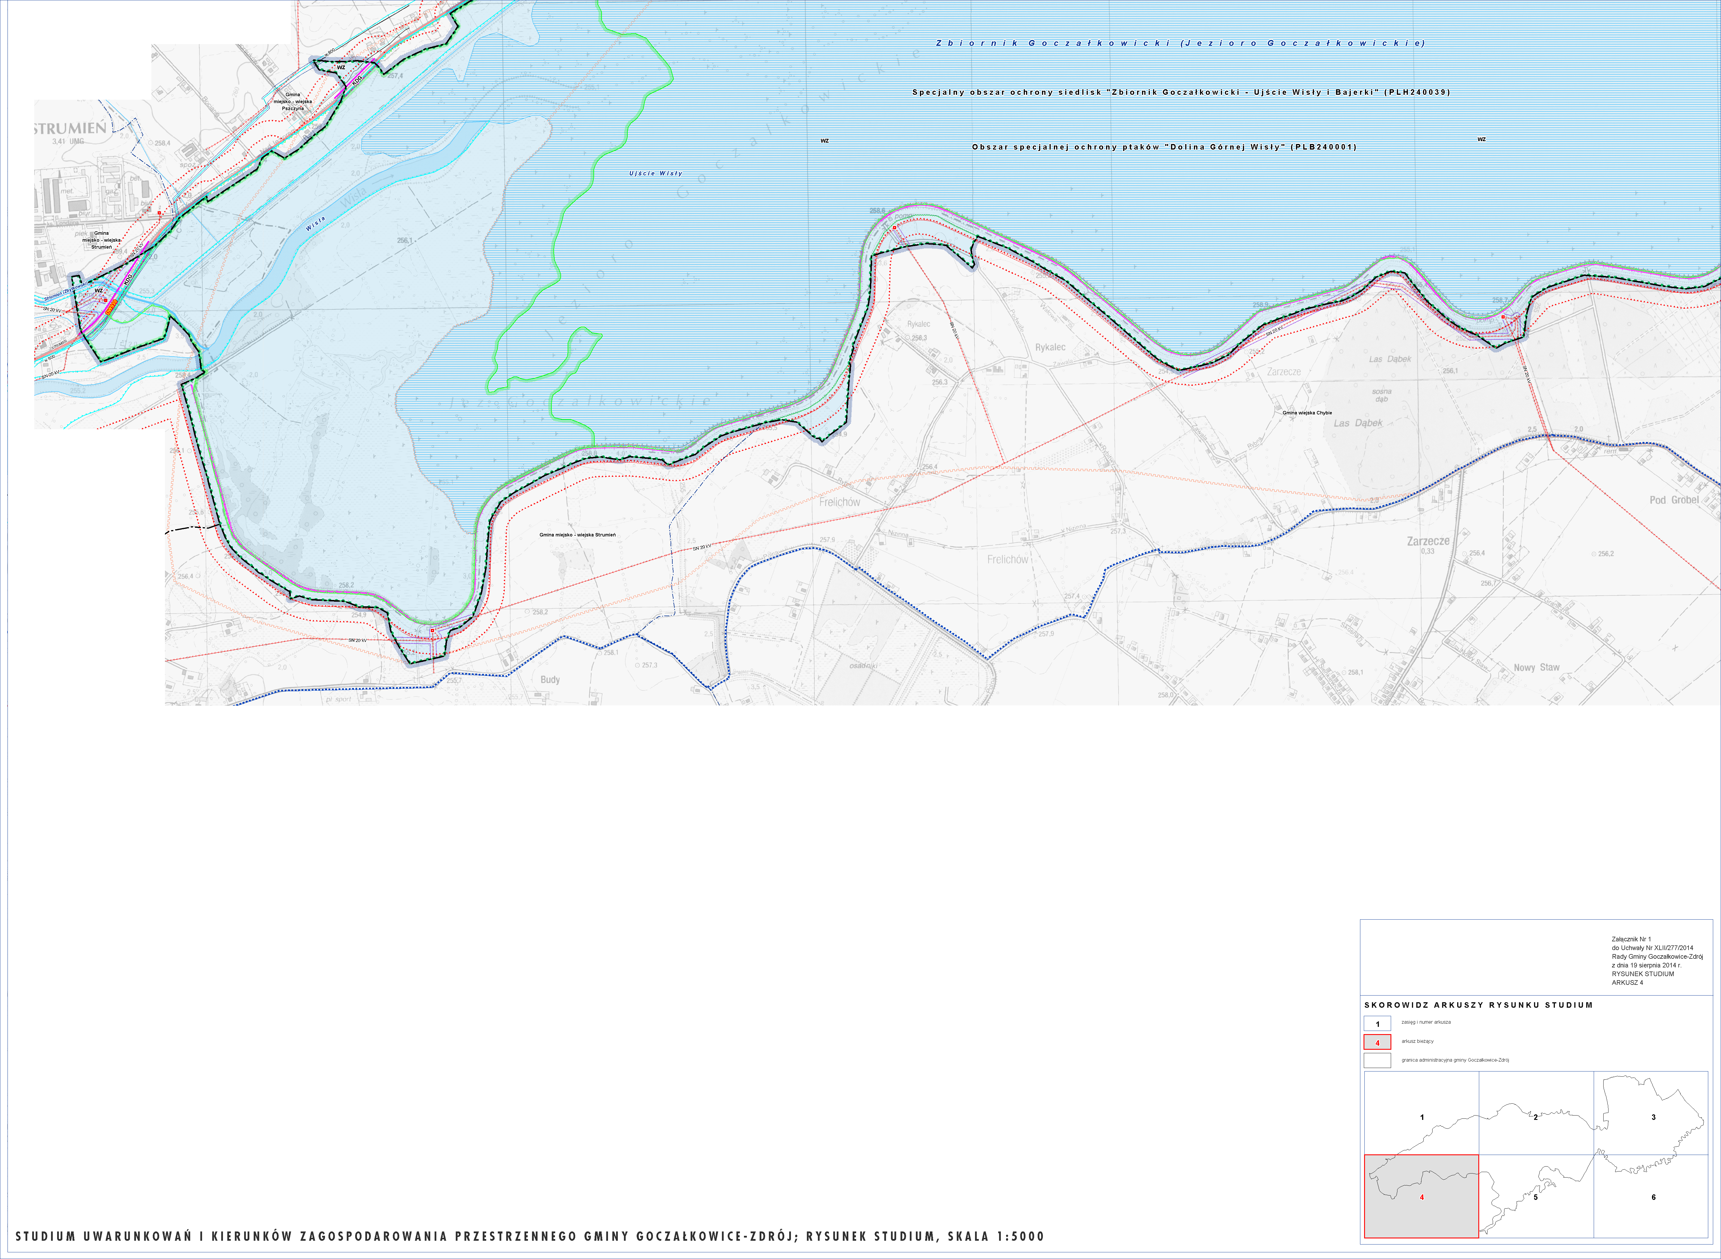
Task: Select sheet 6 in the index map
Action: [1651, 1196]
